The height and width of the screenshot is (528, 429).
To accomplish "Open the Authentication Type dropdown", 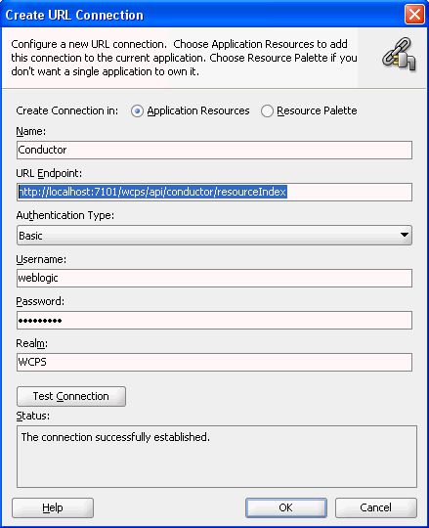I will point(214,236).
